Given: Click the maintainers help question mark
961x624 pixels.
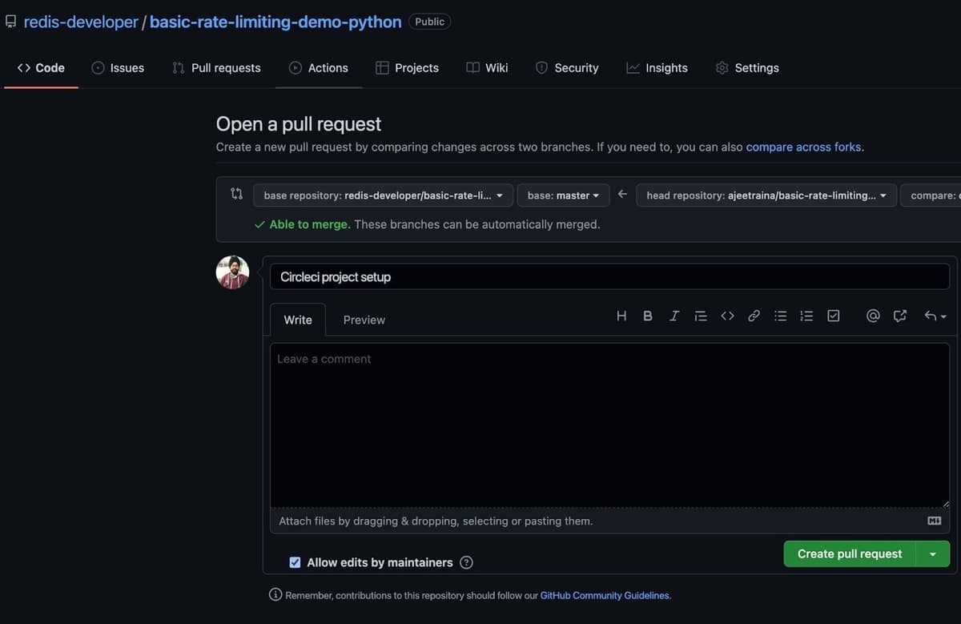Looking at the screenshot, I should (x=466, y=562).
